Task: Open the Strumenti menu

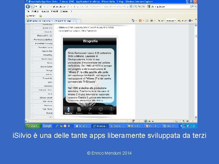Action: click(x=64, y=12)
